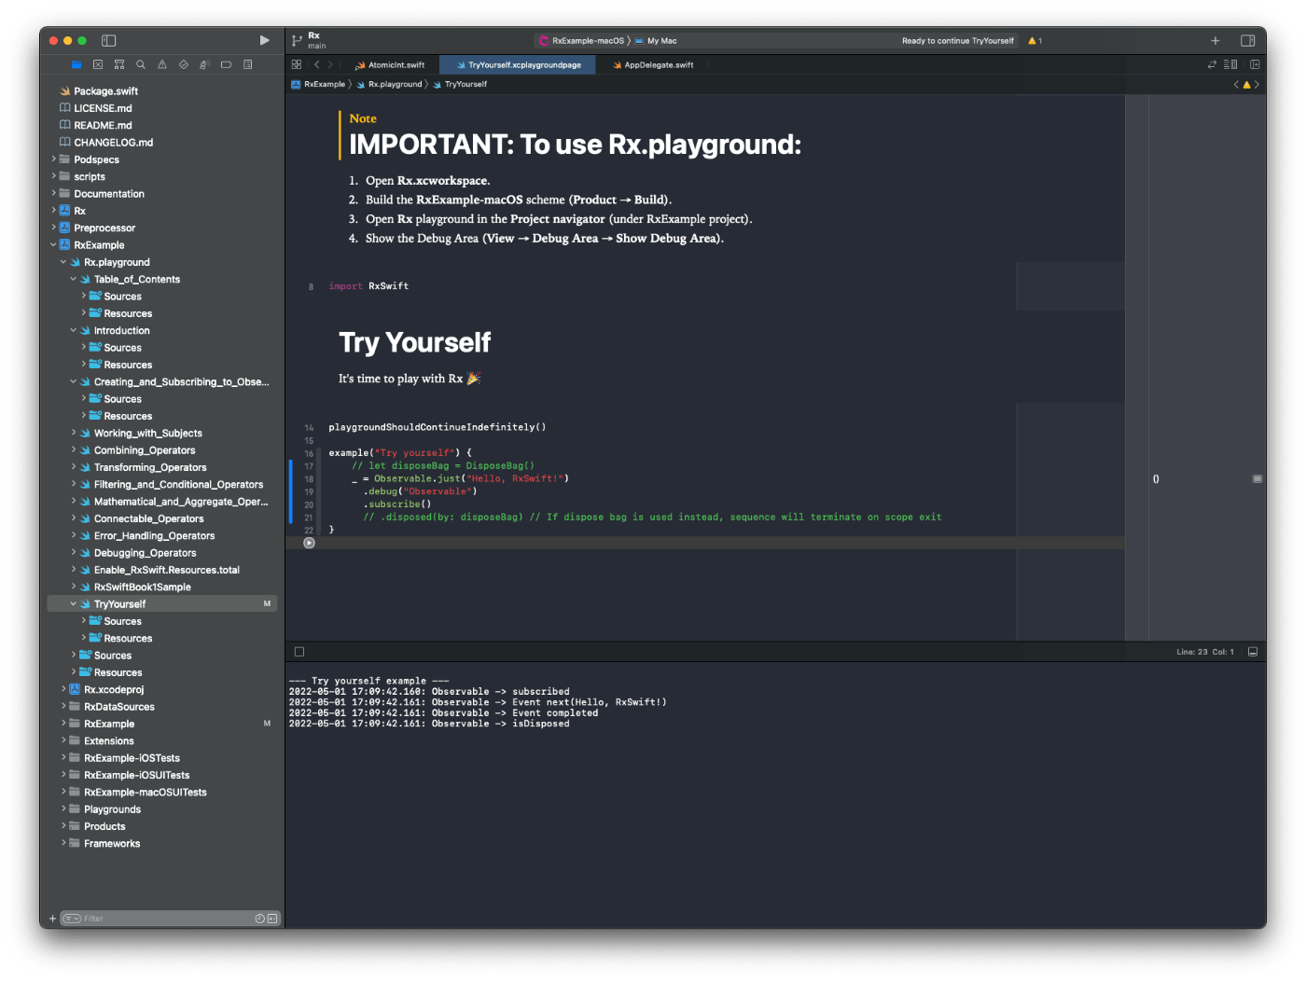Toggle source-controlled files filter

point(272,919)
